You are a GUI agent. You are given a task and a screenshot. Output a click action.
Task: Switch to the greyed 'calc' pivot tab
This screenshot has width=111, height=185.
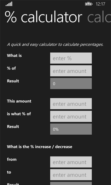point(99,17)
